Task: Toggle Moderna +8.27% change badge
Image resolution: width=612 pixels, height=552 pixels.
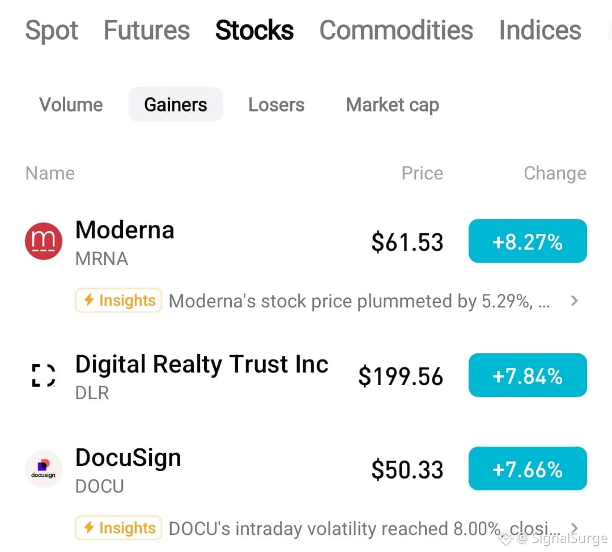Action: tap(528, 241)
